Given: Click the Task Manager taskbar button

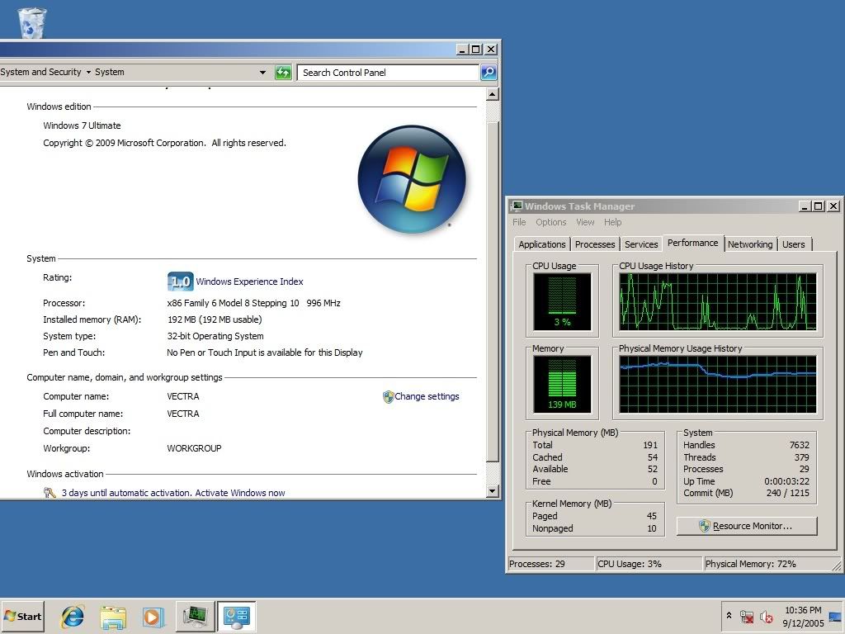Looking at the screenshot, I should click(196, 616).
